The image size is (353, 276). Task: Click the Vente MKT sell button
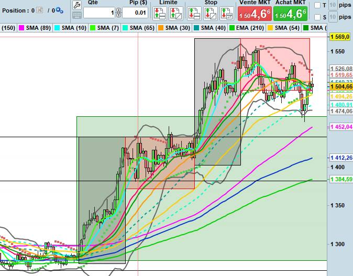point(254,13)
